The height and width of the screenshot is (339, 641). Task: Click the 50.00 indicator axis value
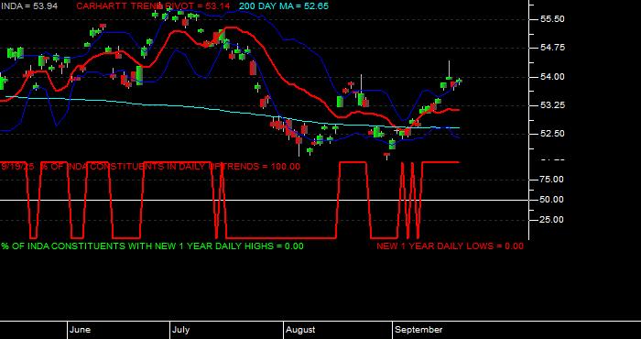click(552, 200)
